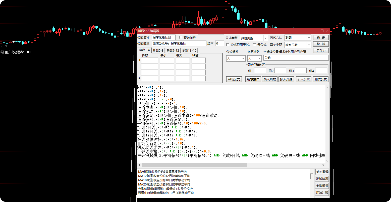Click the 插入函数 button
The height and width of the screenshot is (202, 391).
270,79
